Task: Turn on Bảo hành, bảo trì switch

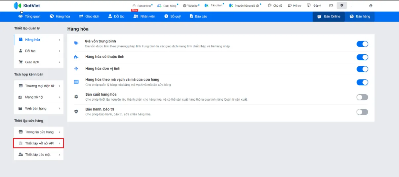Action: (362, 112)
